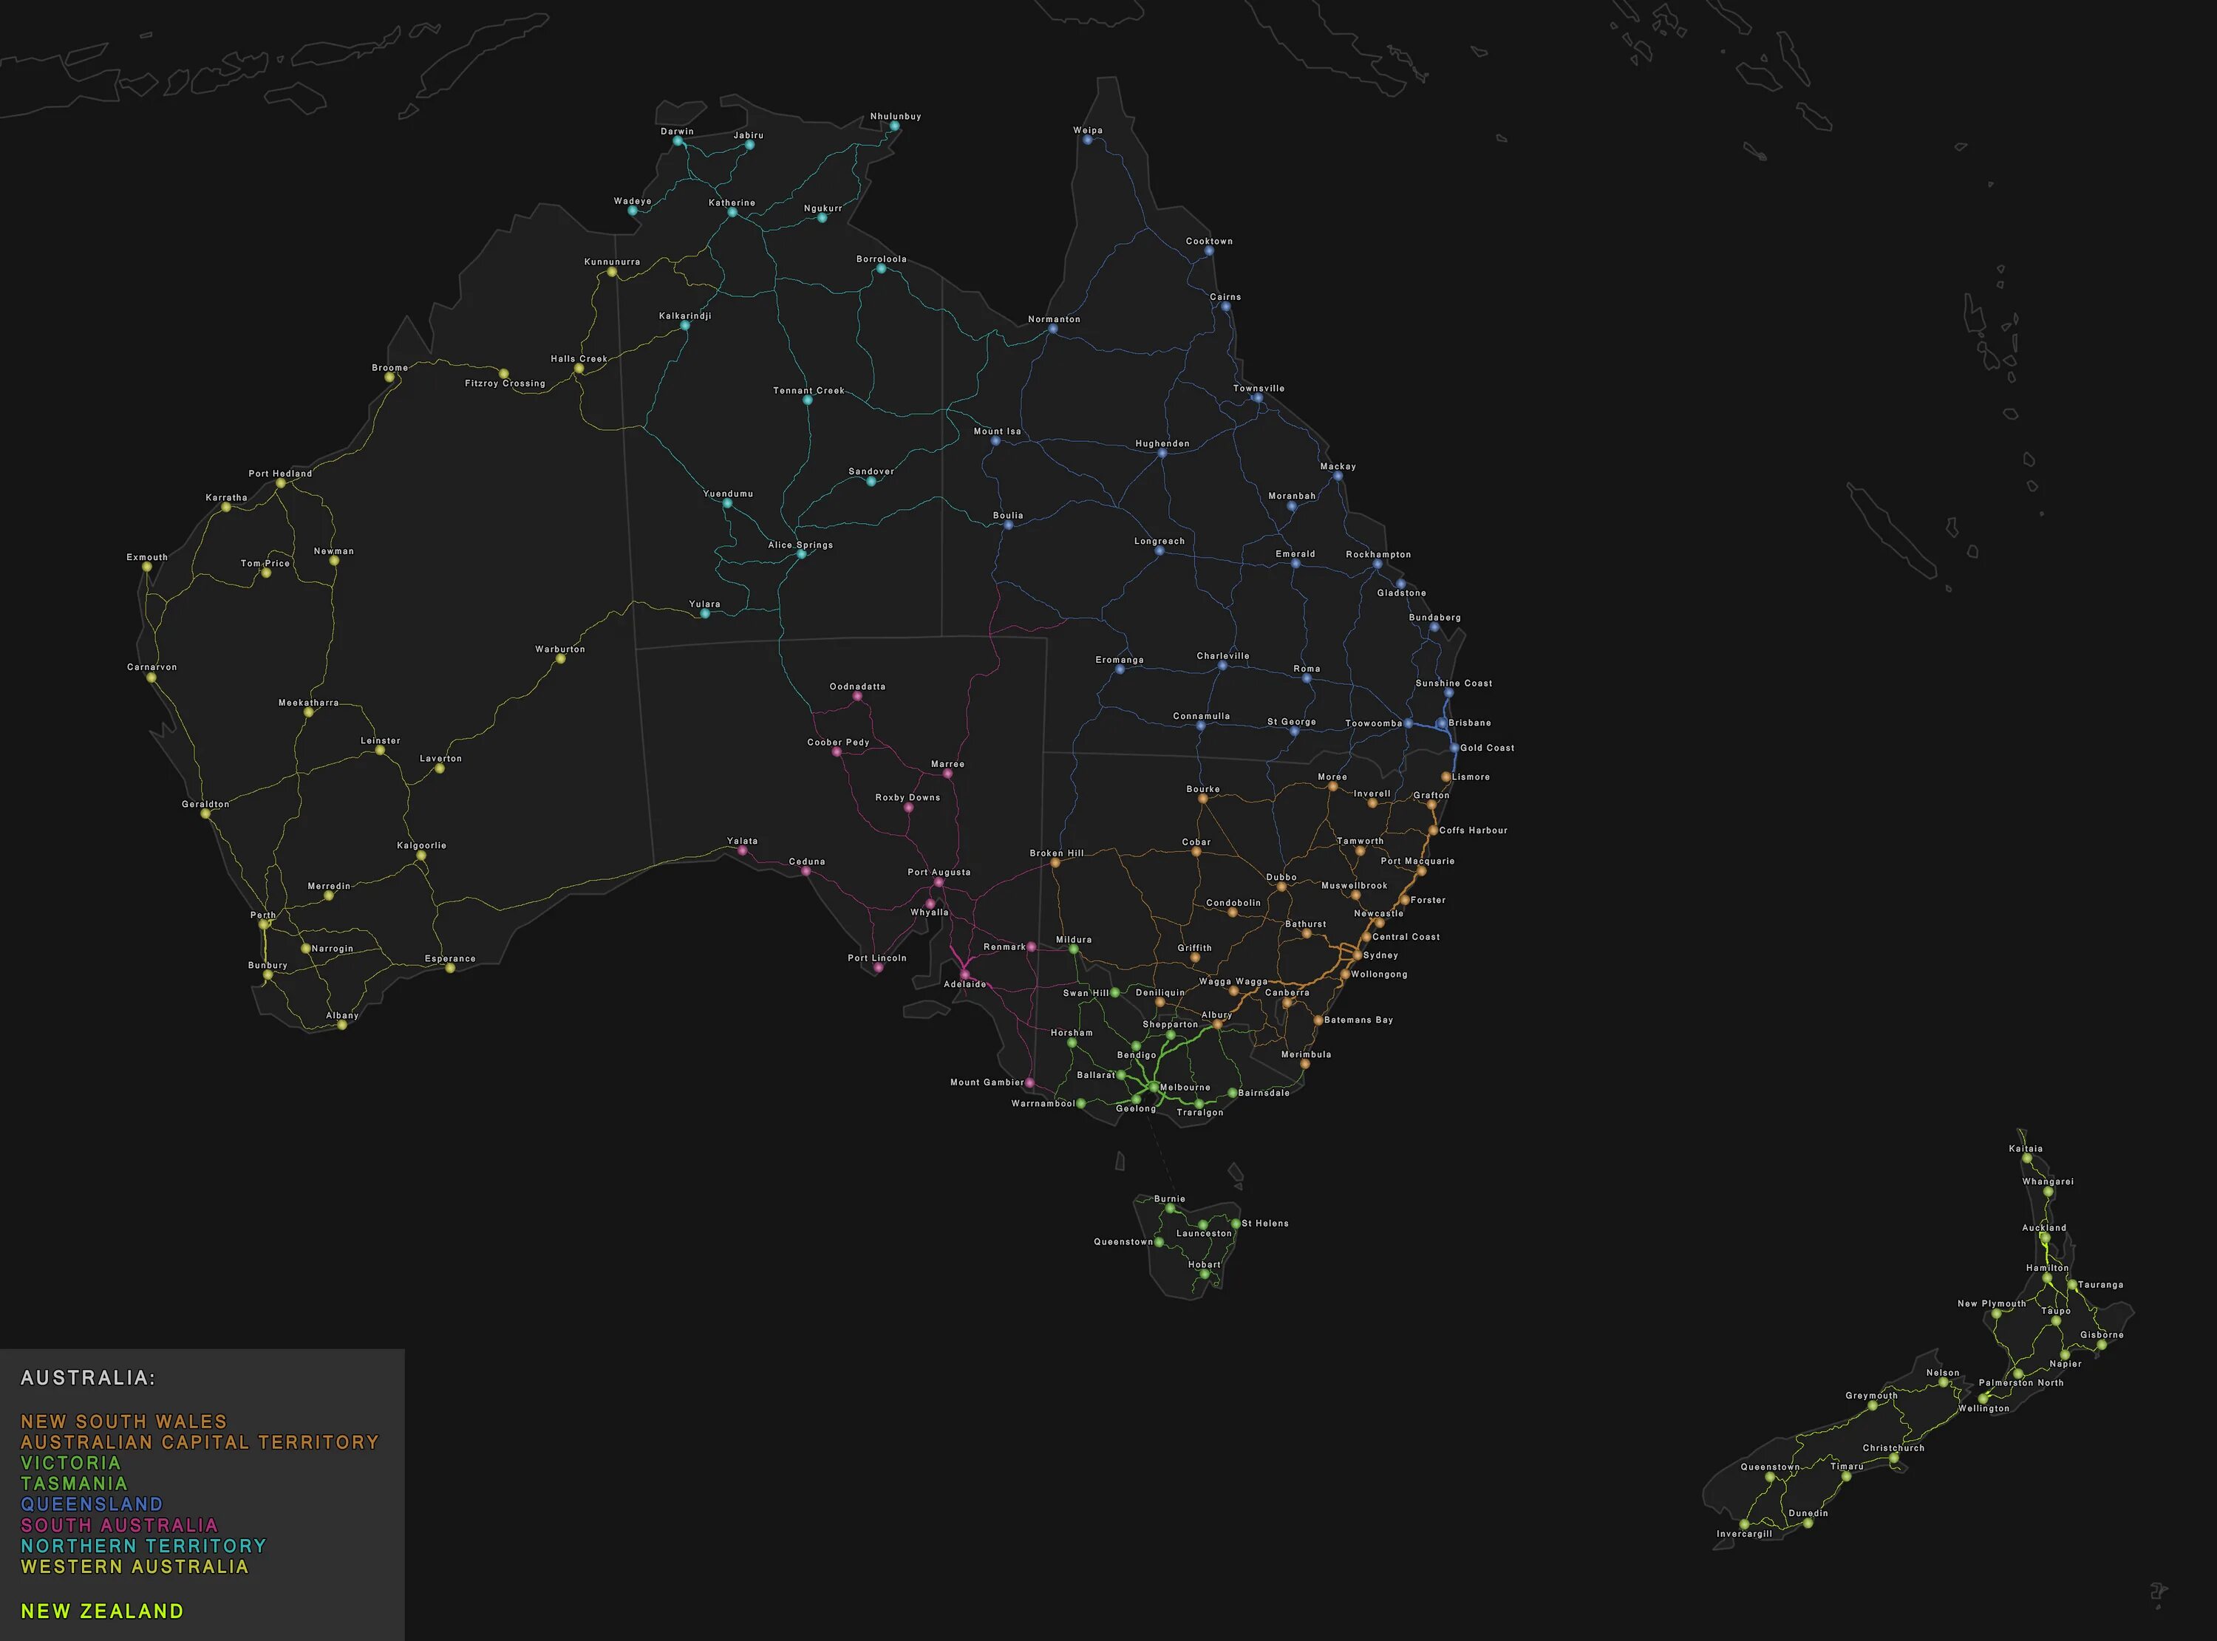The image size is (2217, 1641).
Task: Select the Auckland city marker
Action: [x=2045, y=1239]
